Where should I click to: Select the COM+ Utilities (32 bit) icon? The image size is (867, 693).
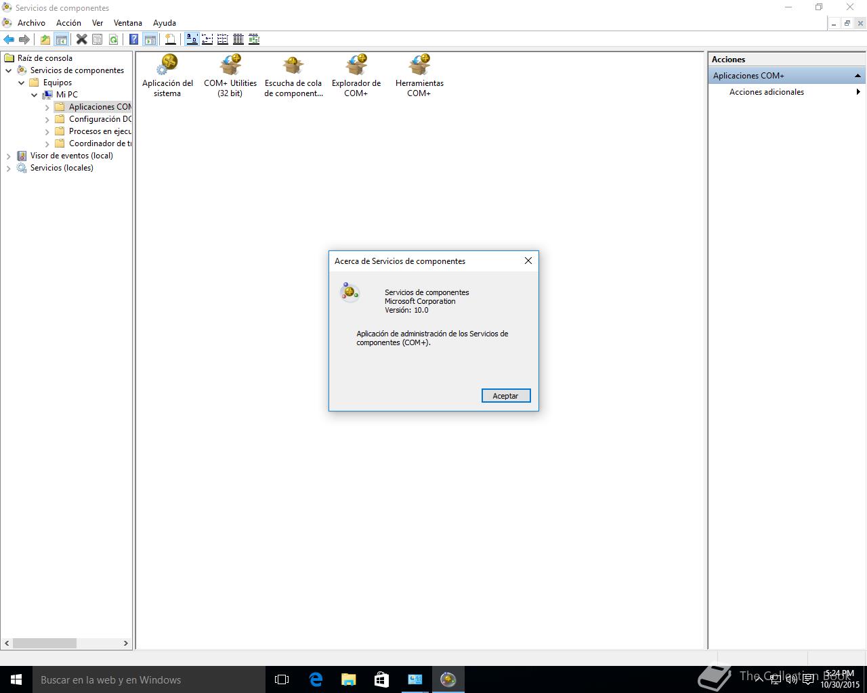pos(230,76)
